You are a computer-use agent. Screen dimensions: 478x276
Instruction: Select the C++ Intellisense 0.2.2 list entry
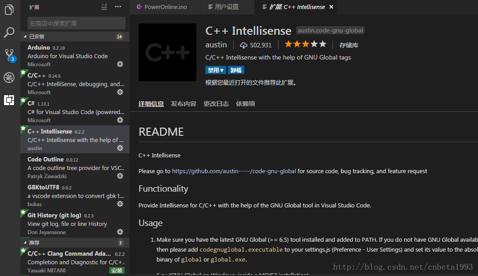[75, 139]
